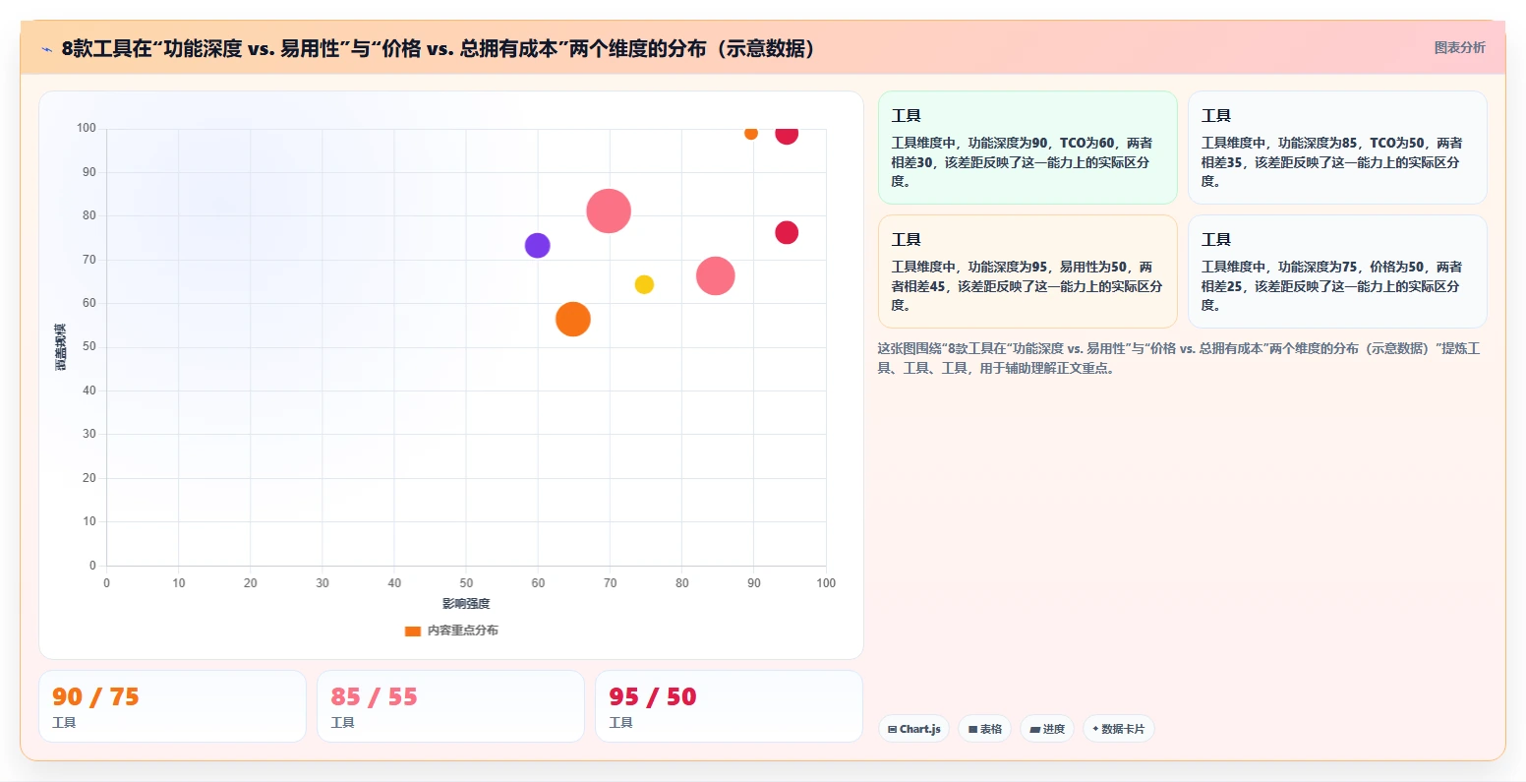Click the yellow bubble in the chart

(x=644, y=284)
